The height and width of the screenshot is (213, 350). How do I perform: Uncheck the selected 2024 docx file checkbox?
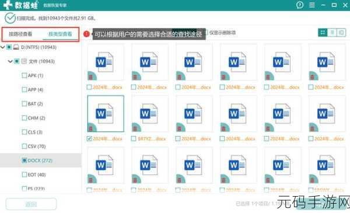(x=89, y=139)
